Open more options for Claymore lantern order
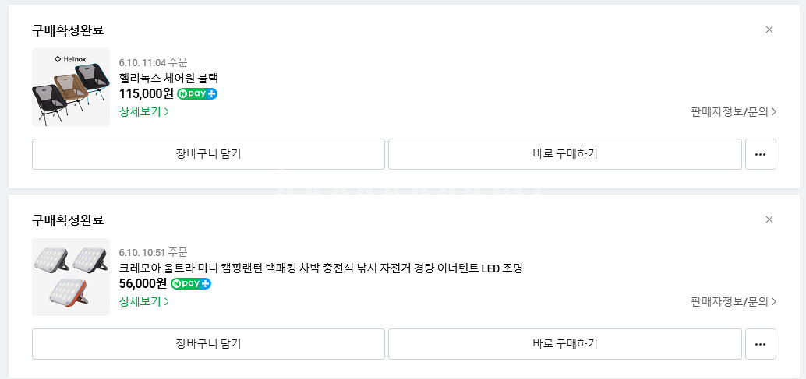Screen dimensions: 806x379 [x=760, y=344]
